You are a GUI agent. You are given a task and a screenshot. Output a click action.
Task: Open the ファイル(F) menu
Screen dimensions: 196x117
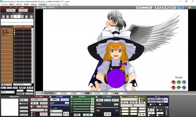4,4
